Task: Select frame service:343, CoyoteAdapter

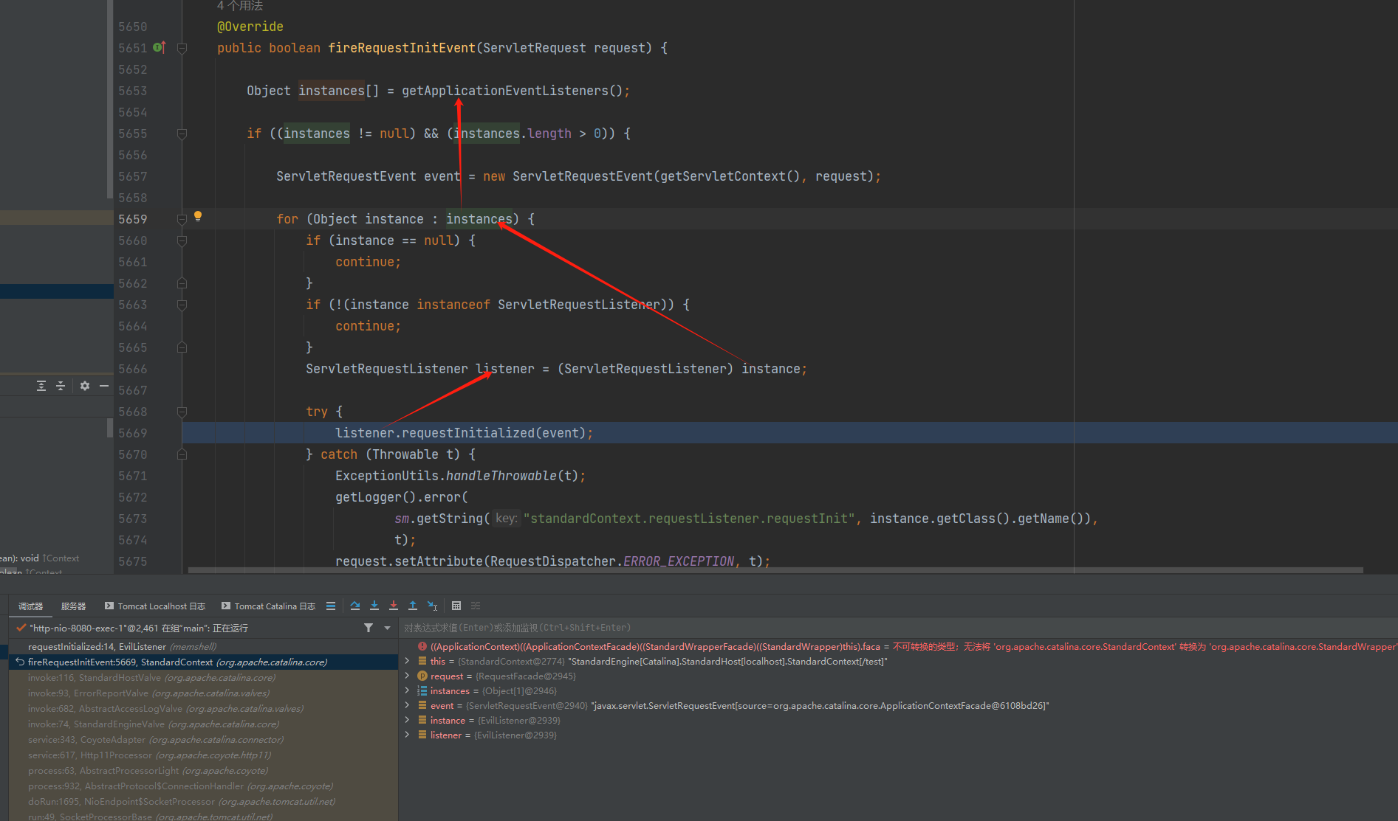Action: tap(203, 739)
